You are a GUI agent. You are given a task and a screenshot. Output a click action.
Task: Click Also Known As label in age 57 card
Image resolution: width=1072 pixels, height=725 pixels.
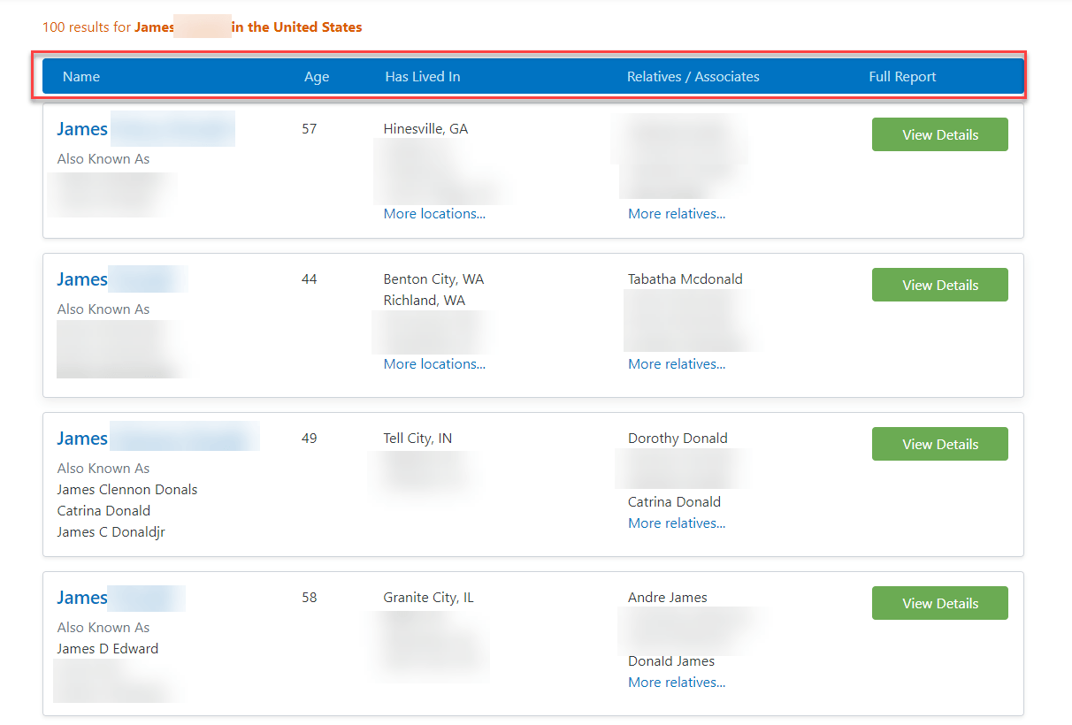[103, 159]
